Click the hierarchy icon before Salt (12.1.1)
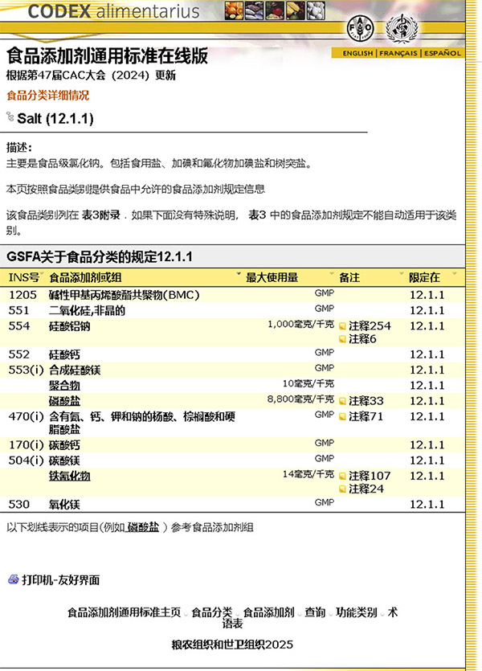Viewport: 482px width, 671px height. pyautogui.click(x=10, y=117)
